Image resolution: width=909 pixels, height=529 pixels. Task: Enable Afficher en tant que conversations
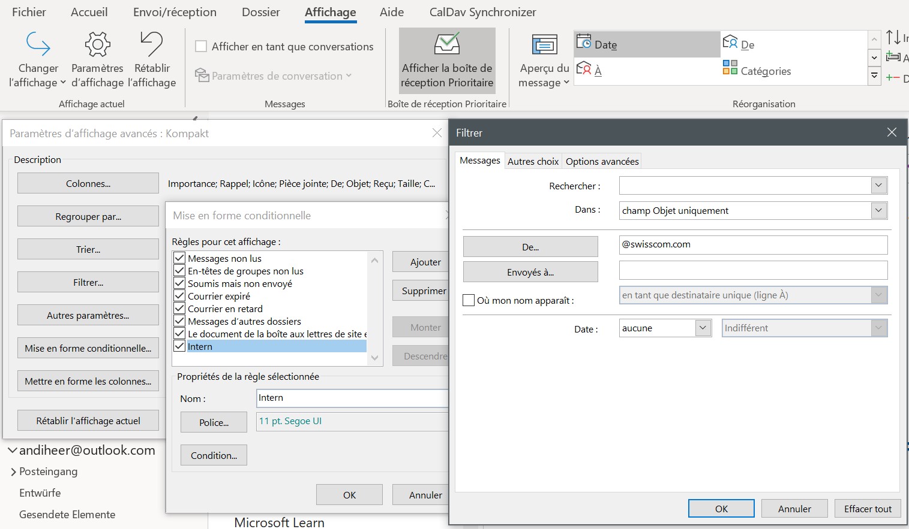(x=202, y=47)
